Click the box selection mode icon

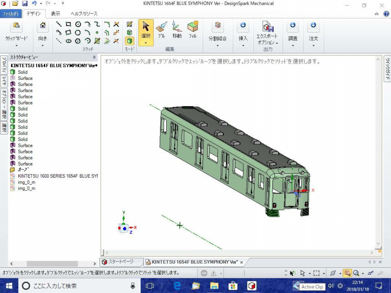(316, 273)
